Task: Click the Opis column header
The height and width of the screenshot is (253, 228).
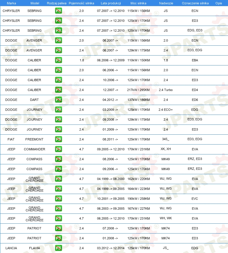Action: pyautogui.click(x=219, y=3)
